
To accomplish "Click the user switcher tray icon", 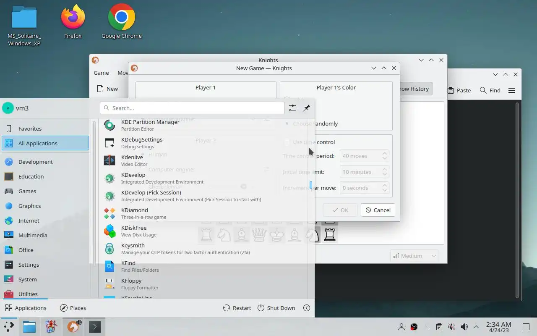I will point(401,327).
